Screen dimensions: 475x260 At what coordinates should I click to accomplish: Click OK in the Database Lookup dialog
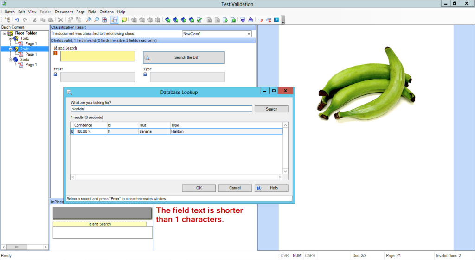tap(199, 188)
